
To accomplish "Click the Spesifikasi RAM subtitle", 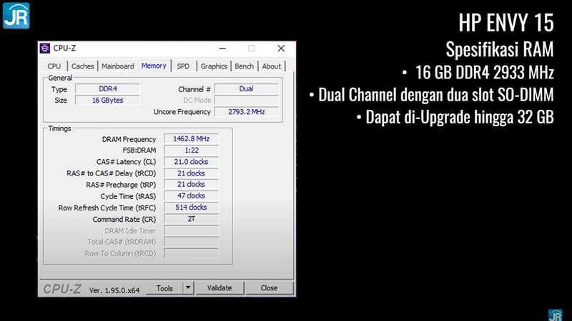I will coord(499,49).
